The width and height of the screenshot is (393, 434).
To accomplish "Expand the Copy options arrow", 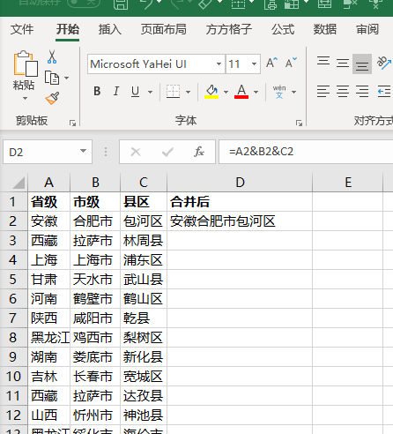I will tap(67, 78).
